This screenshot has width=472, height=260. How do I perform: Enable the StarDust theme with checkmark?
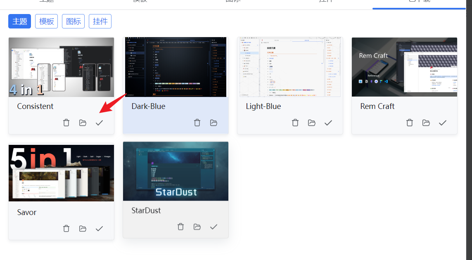214,227
